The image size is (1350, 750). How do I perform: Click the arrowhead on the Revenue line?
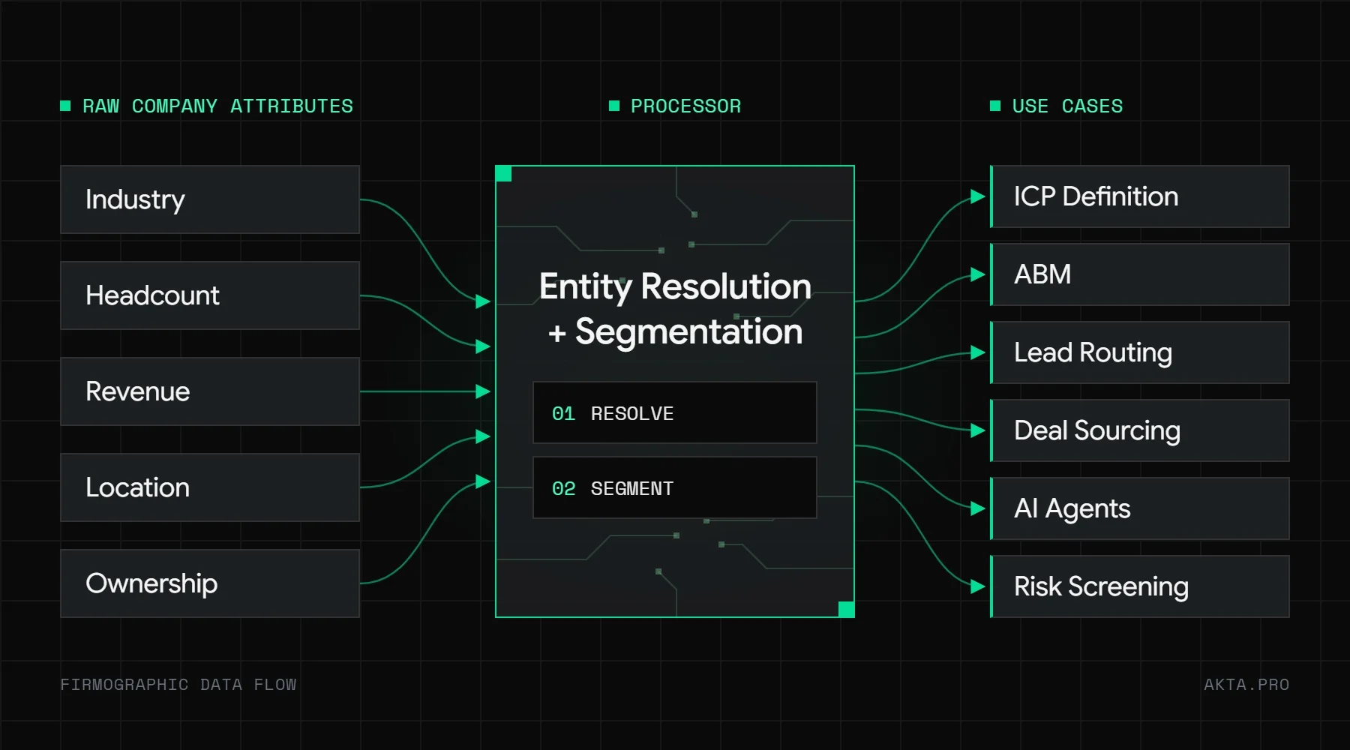(483, 391)
